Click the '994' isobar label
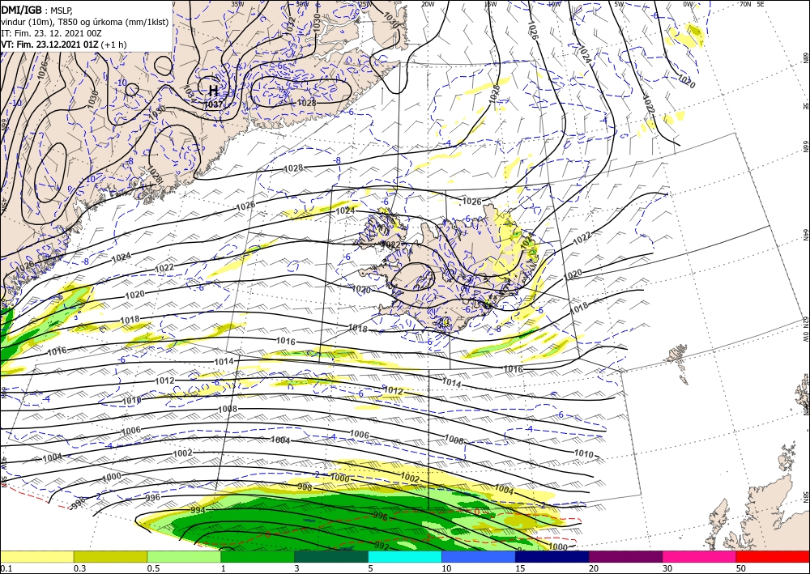The image size is (810, 574). (x=198, y=510)
